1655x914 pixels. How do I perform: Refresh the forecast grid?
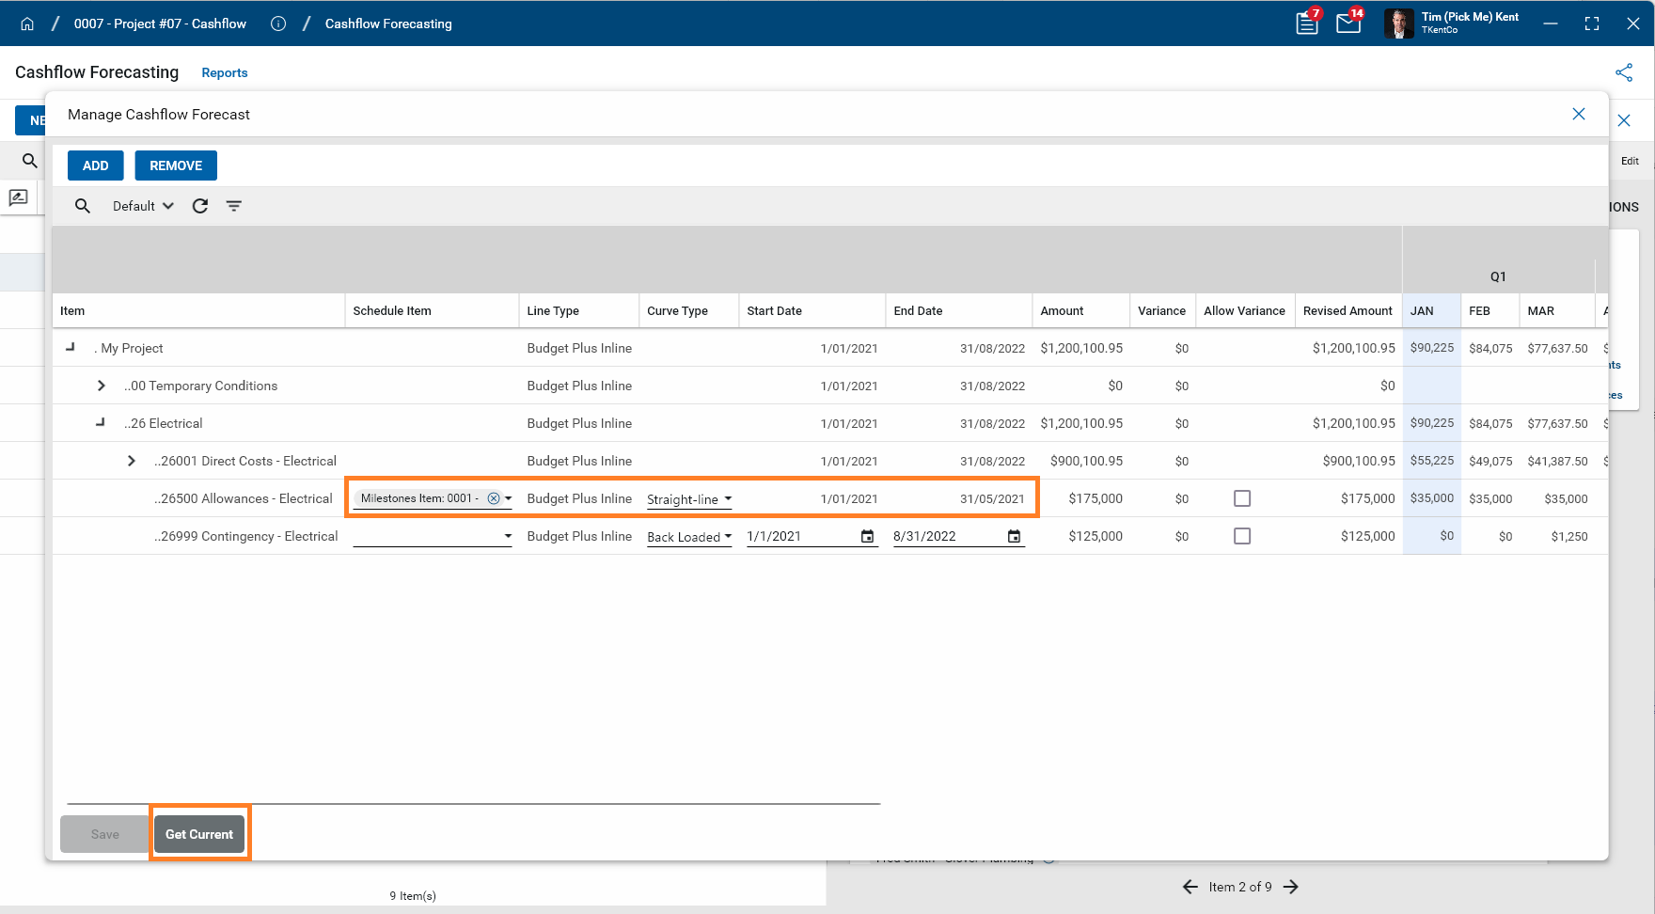pyautogui.click(x=200, y=206)
